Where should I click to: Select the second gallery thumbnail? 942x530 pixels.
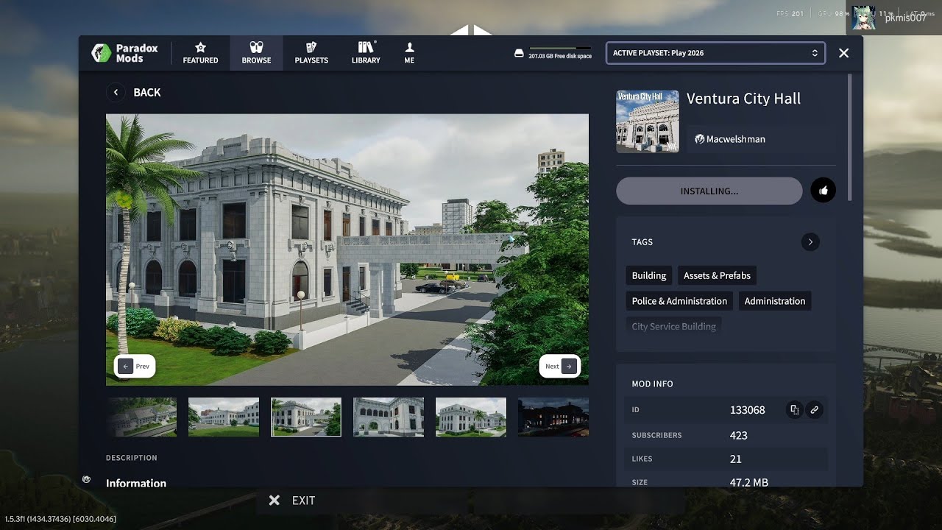[224, 417]
